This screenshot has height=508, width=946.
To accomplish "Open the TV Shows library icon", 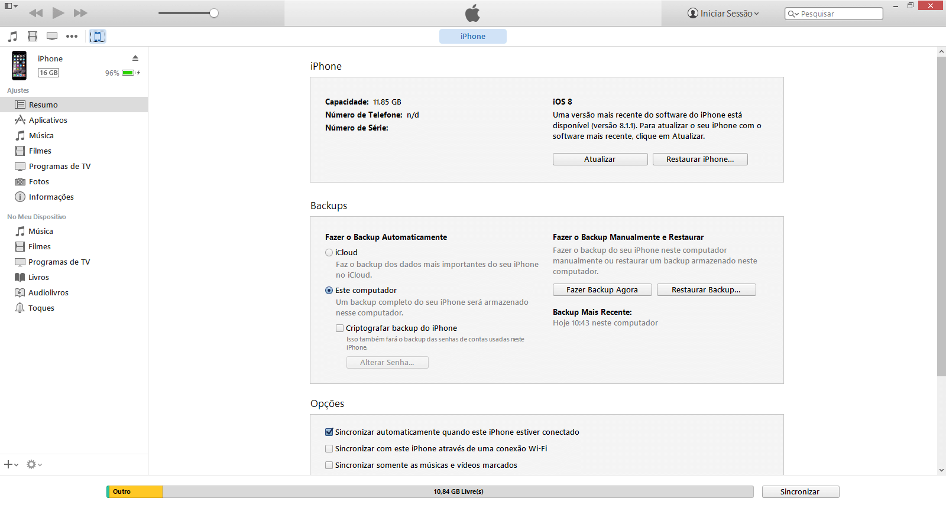I will click(x=52, y=37).
